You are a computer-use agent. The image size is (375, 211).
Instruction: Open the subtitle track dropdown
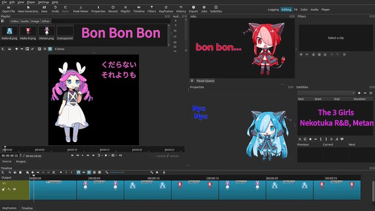(326, 93)
